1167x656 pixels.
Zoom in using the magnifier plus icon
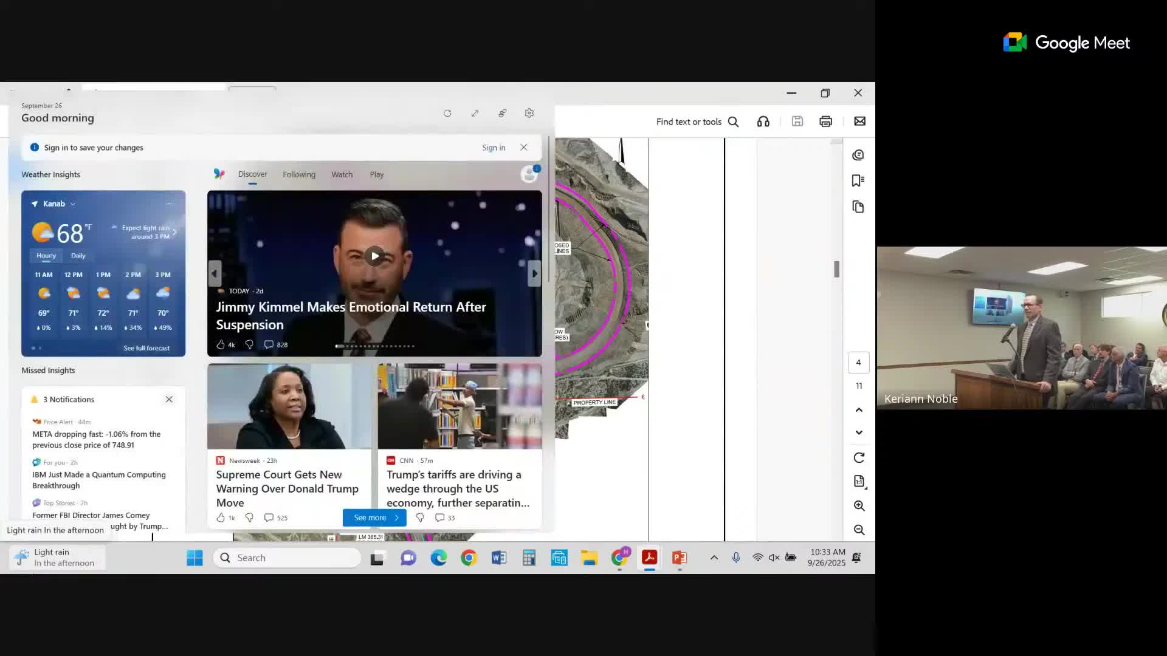858,505
